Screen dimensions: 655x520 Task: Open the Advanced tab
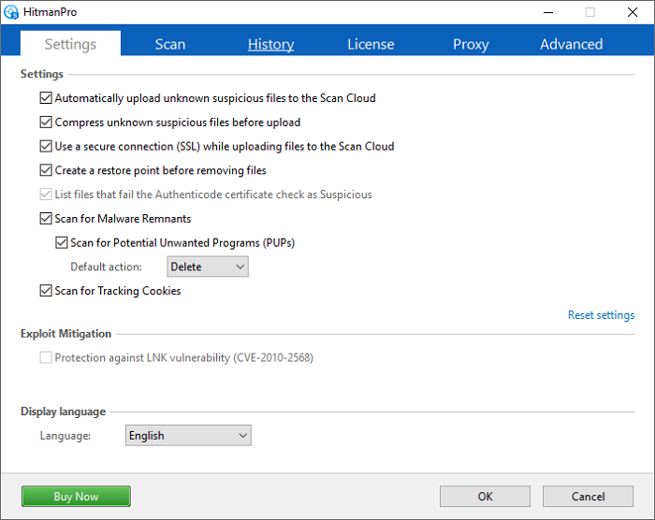pyautogui.click(x=571, y=44)
